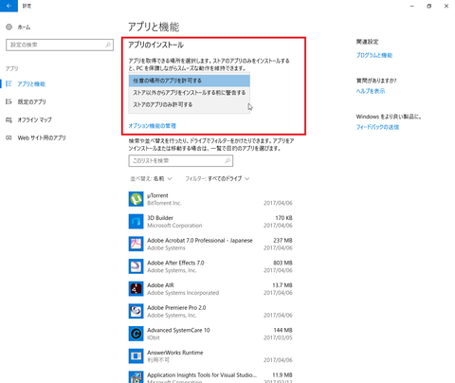This screenshot has height=383, width=455.
Task: Open the フィルター: すべてのドライブ dropdown
Action: [217, 179]
